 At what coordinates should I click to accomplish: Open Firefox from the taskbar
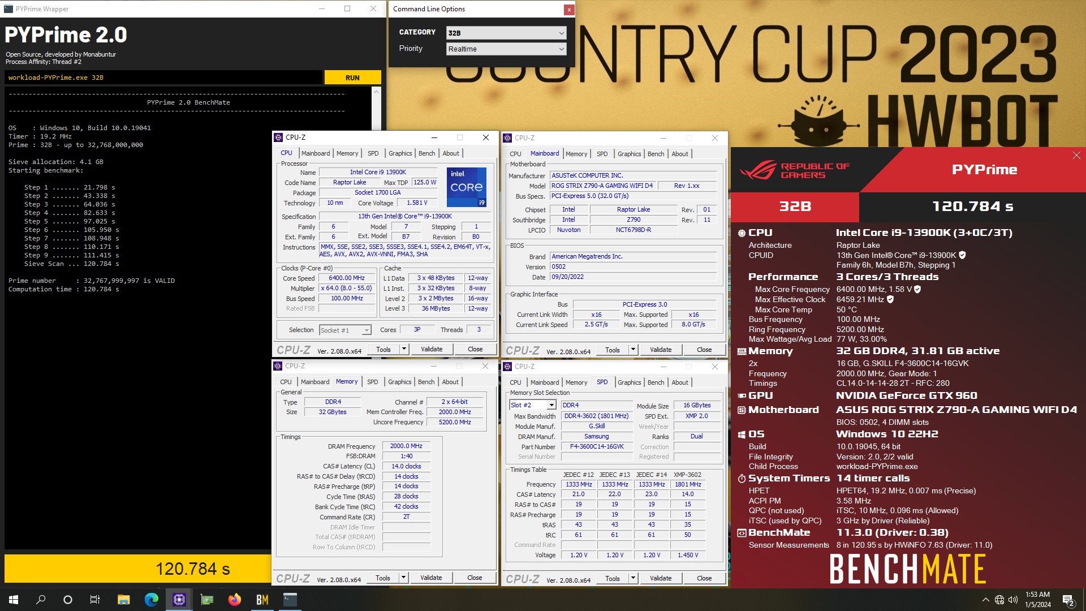(234, 600)
